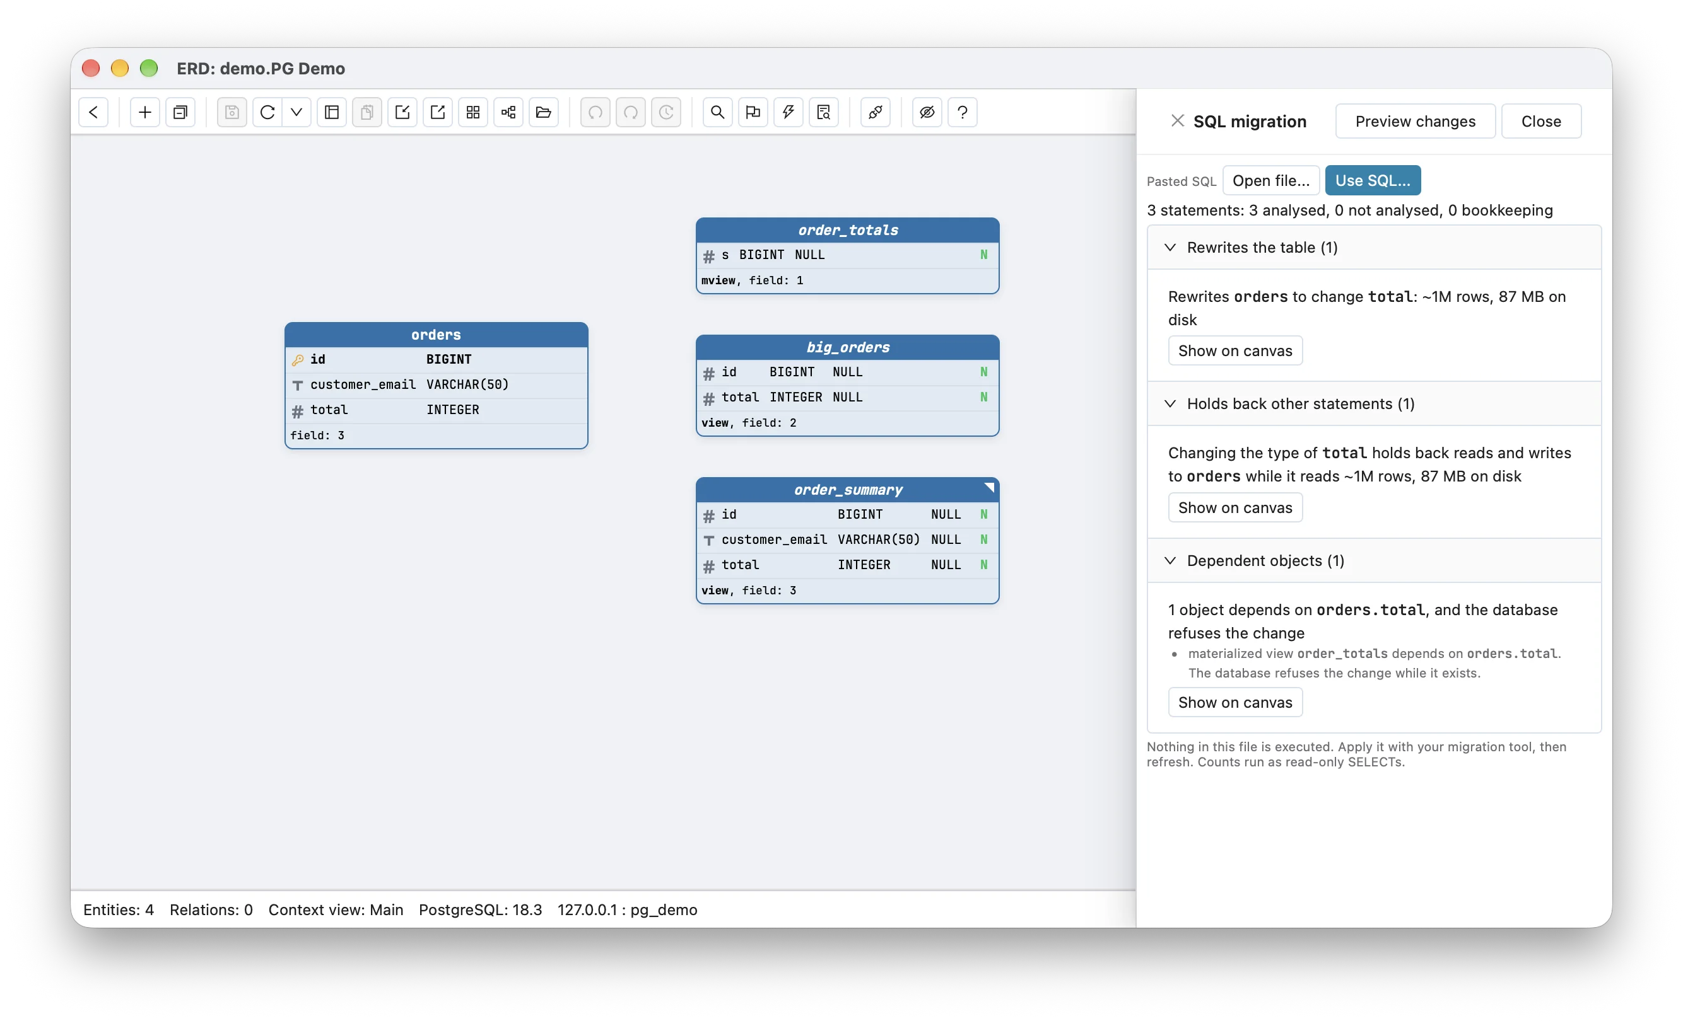This screenshot has height=1021, width=1683.
Task: Click the magnifier search icon in toolbar
Action: 717,112
